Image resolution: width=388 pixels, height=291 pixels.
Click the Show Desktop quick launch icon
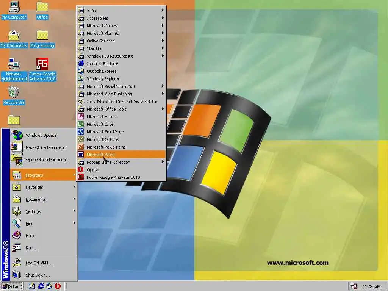click(31, 286)
